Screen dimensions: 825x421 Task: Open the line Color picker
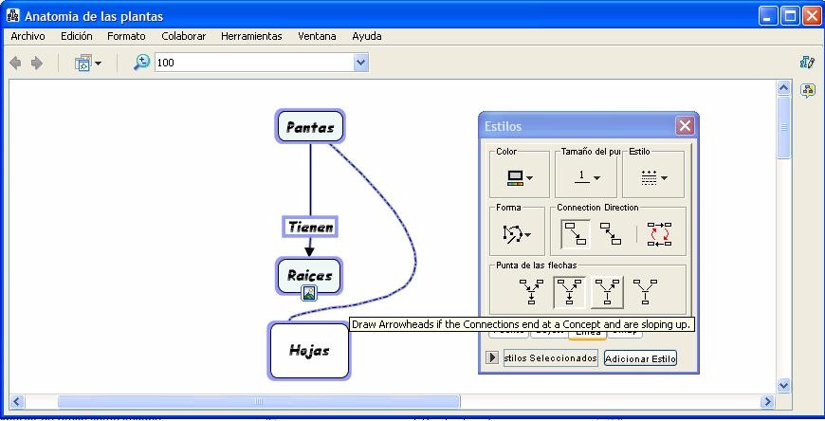[520, 177]
